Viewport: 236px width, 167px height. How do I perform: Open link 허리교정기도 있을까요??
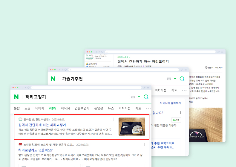(35, 150)
